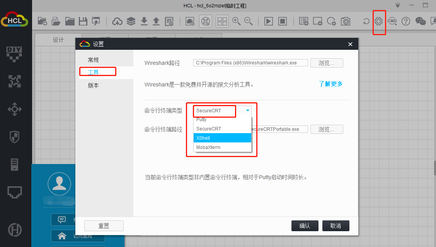
Task: Select the firewall shield sidebar icon
Action: click(x=14, y=137)
